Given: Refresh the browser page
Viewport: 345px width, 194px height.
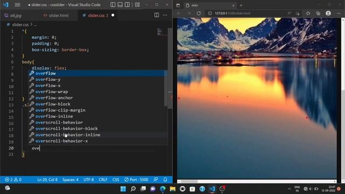Looking at the screenshot, I should pos(198,13).
